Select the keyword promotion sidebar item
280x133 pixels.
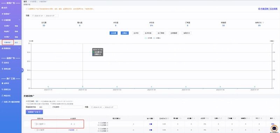click(x=8, y=42)
